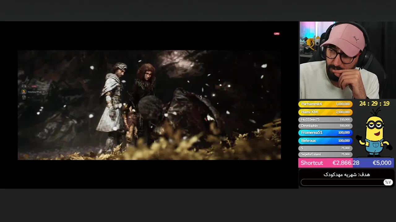Click the 2,500,000 amount next to Hami KM

pyautogui.click(x=343, y=112)
